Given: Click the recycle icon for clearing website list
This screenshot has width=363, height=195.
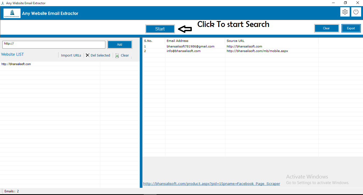Looking at the screenshot, I should [x=117, y=55].
